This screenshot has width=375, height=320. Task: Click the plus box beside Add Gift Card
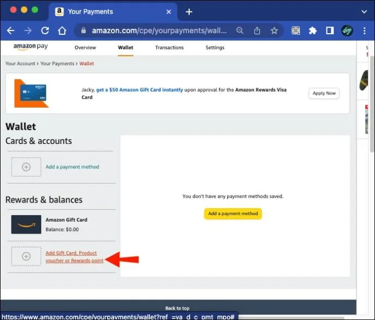26,256
